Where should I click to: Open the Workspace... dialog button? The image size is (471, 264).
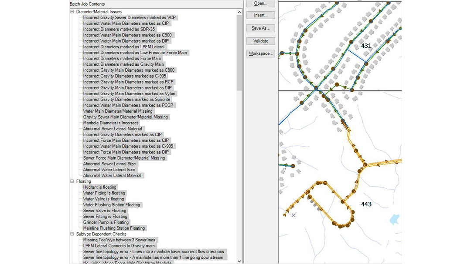click(x=260, y=53)
